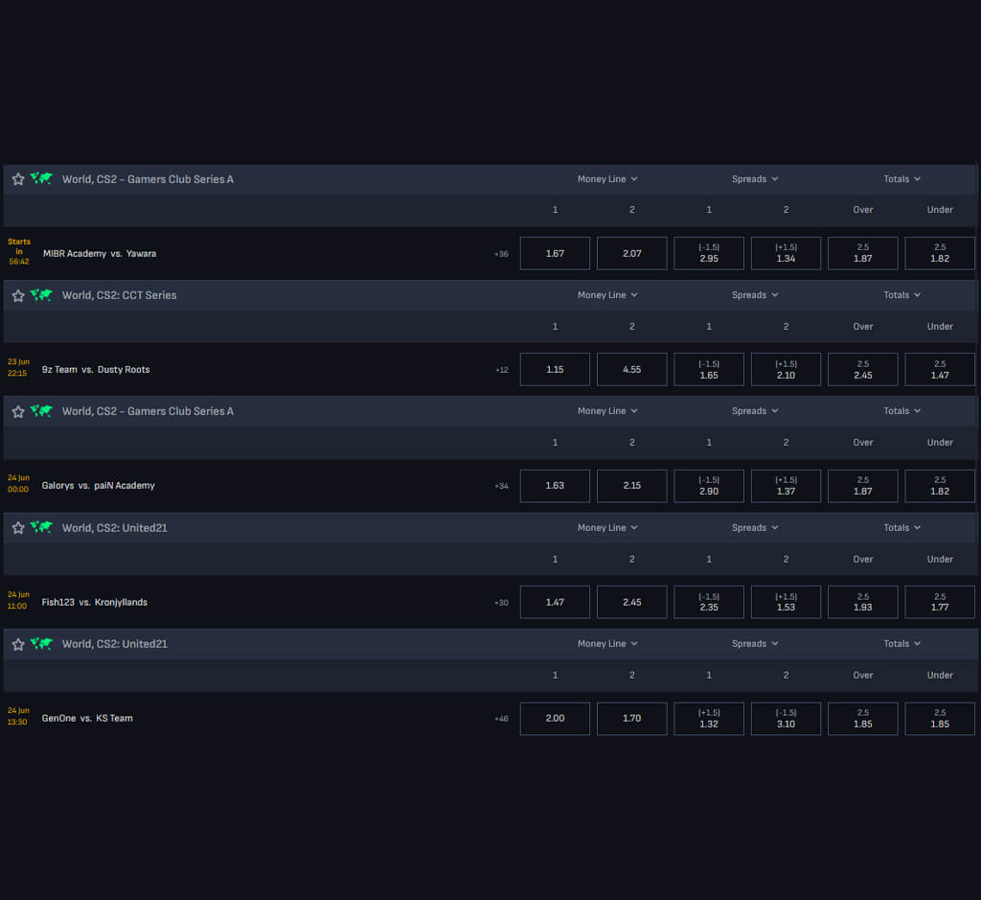Pick KS Team money line at 1.70
This screenshot has width=981, height=900.
pyautogui.click(x=632, y=719)
